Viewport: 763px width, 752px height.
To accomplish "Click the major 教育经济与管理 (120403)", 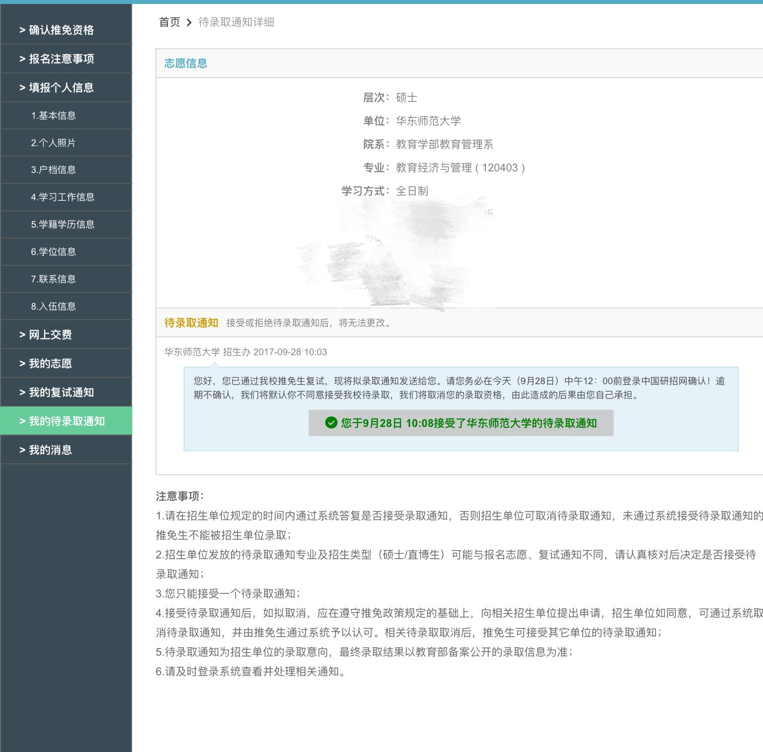I will 460,167.
